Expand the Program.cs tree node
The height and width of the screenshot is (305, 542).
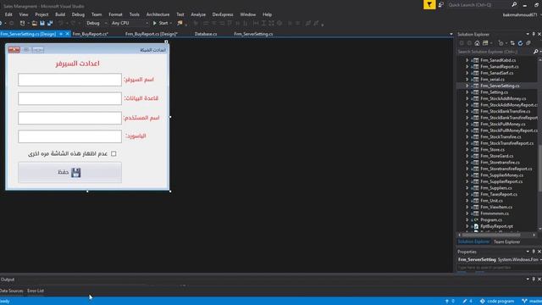[467, 220]
